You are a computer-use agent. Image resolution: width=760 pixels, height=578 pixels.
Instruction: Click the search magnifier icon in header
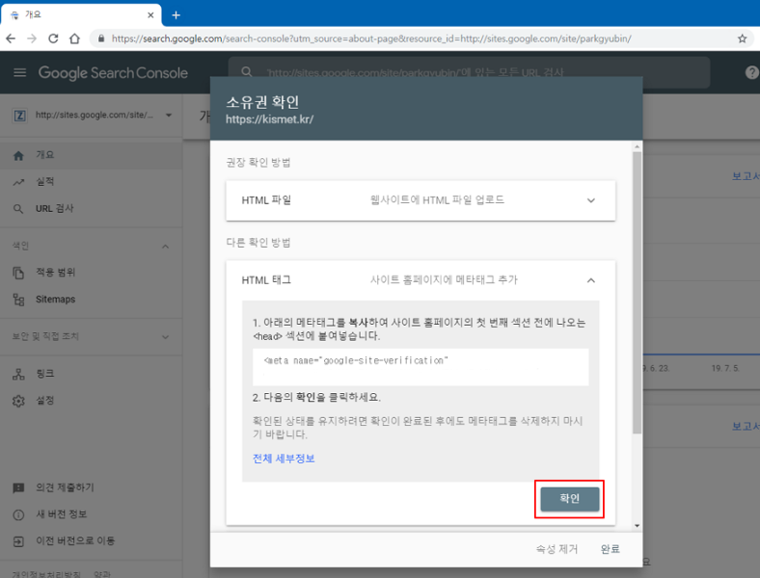click(x=247, y=72)
